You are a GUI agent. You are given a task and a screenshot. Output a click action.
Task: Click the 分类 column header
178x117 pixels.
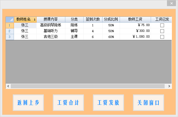pyautogui.click(x=74, y=19)
